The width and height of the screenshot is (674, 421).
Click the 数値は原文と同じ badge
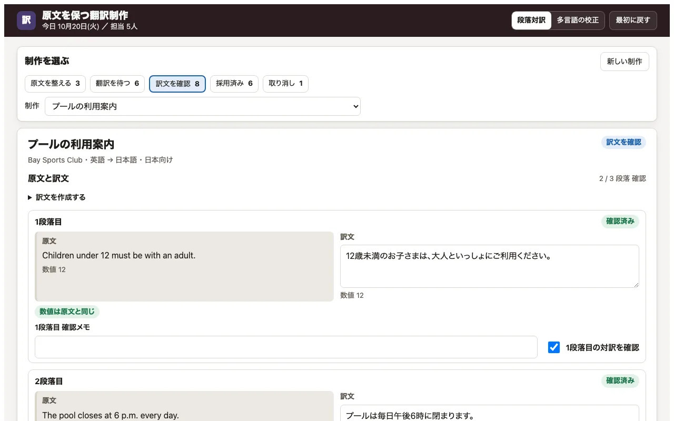coord(67,312)
